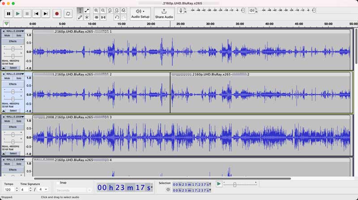Fit project to width zoom icon

pos(117,10)
